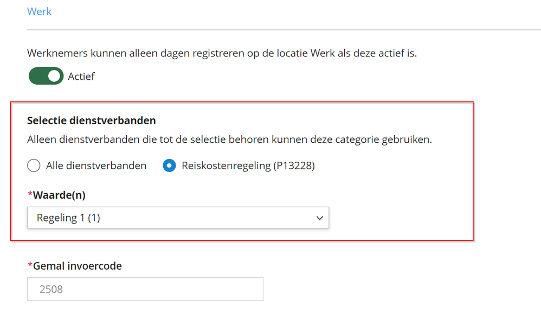
Task: Click the Alleen dienstverbanden description text
Action: 229,139
